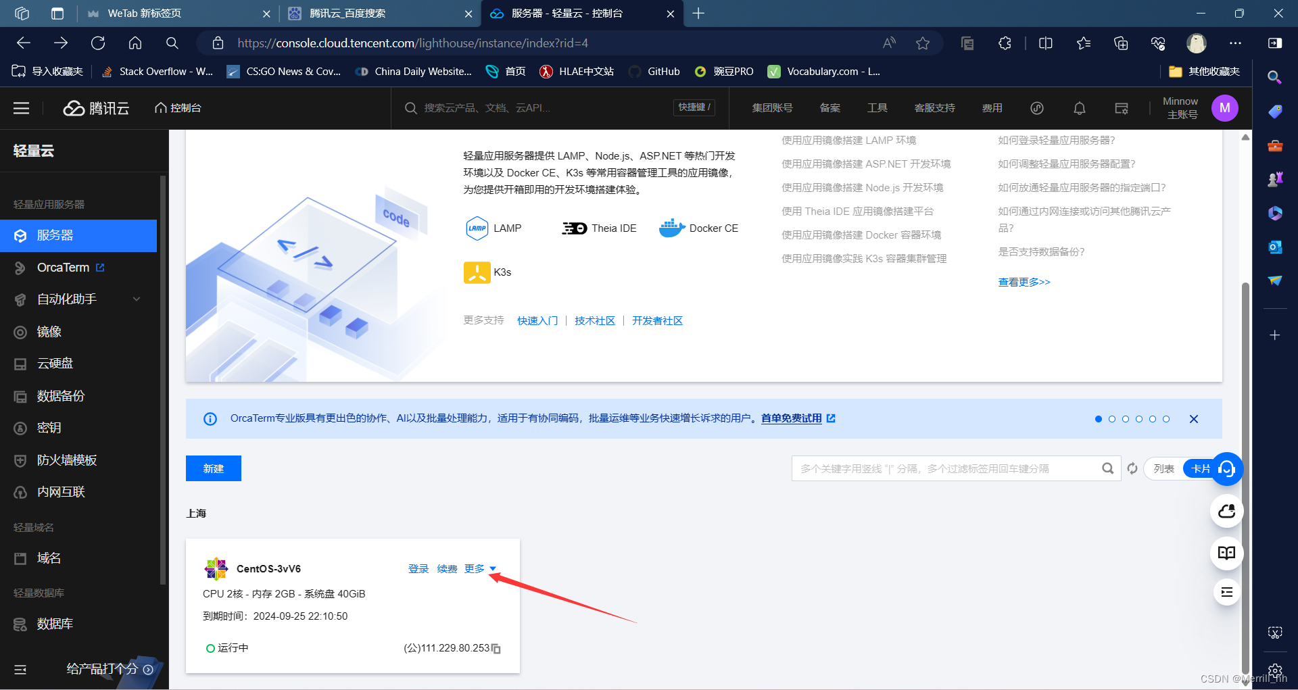Image resolution: width=1298 pixels, height=690 pixels.
Task: Open the 技术社区 link
Action: coord(595,320)
